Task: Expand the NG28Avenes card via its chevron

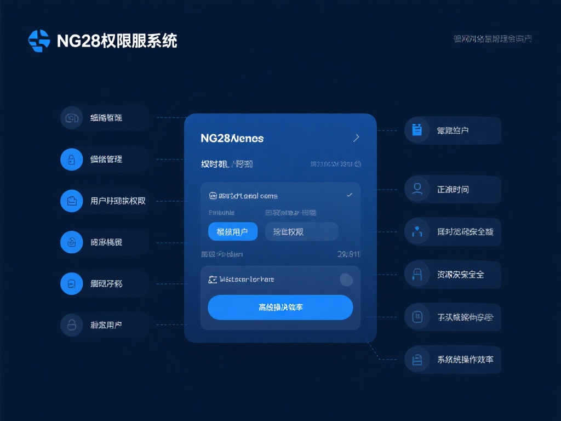Action: pyautogui.click(x=357, y=138)
